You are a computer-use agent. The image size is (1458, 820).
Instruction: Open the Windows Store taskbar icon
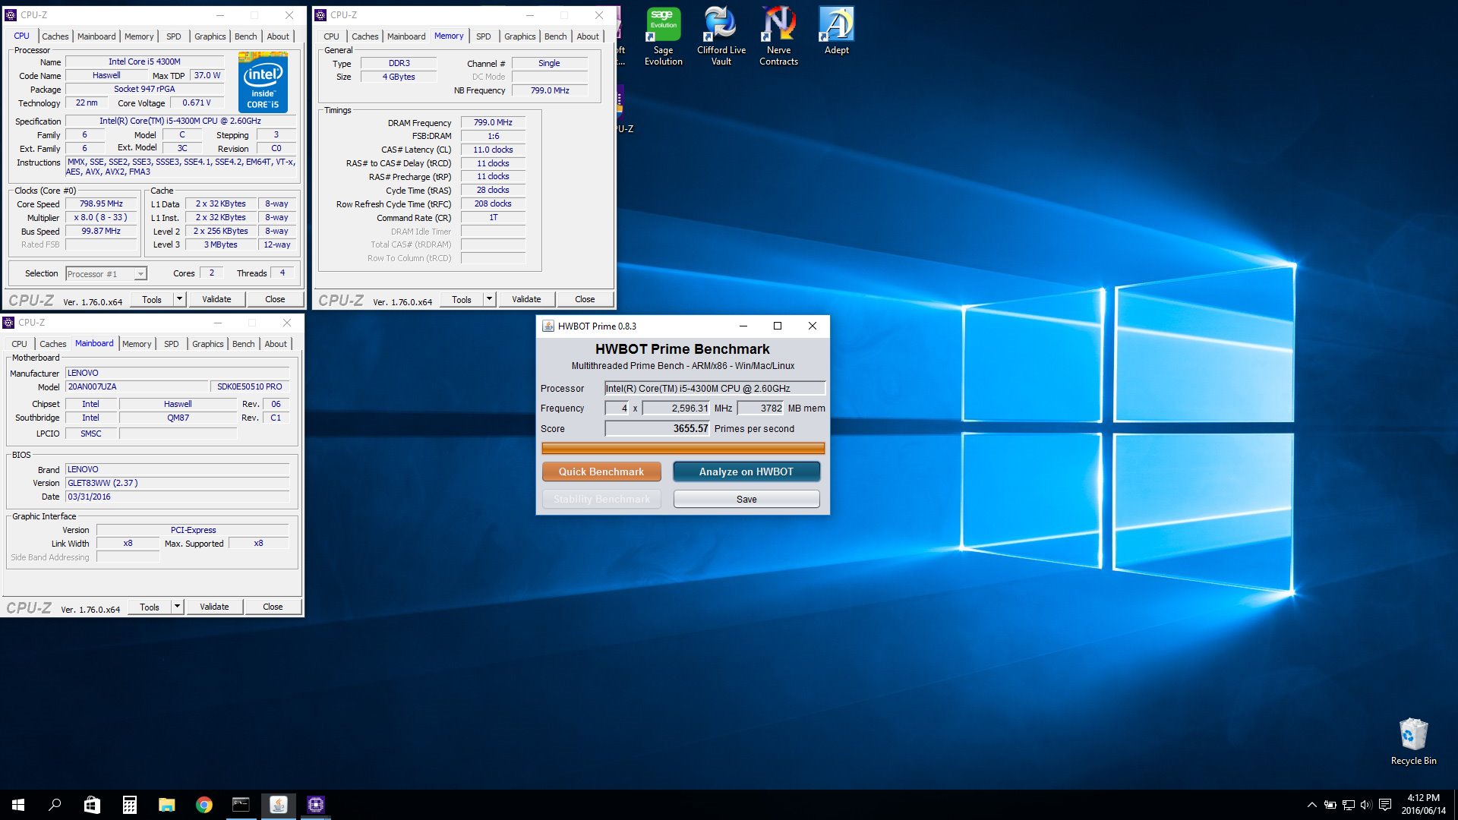[x=92, y=805]
